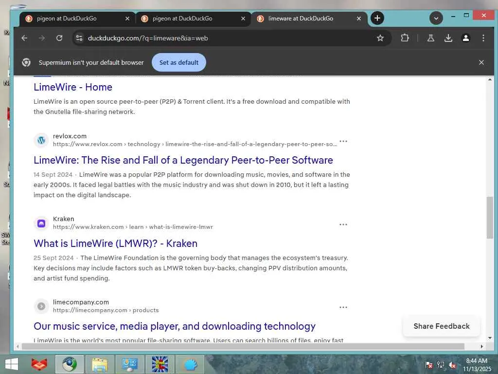498x374 pixels.
Task: Click the scroll down arrow
Action: pyautogui.click(x=490, y=338)
